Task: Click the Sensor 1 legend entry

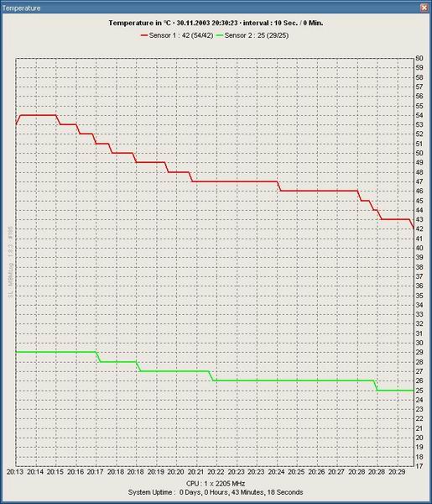Action: [177, 35]
